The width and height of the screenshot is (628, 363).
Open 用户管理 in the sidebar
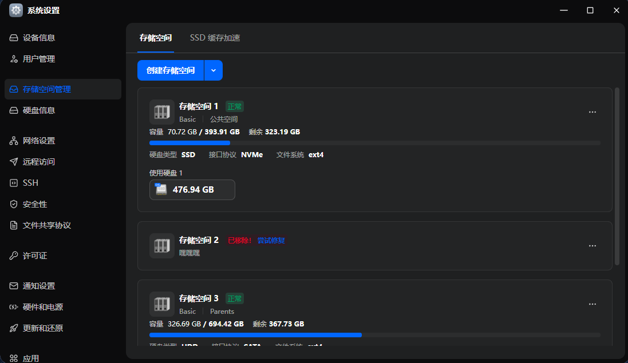pyautogui.click(x=63, y=59)
